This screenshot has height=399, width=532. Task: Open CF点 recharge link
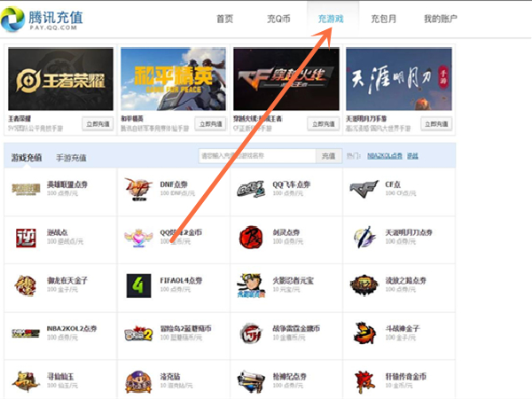point(393,184)
